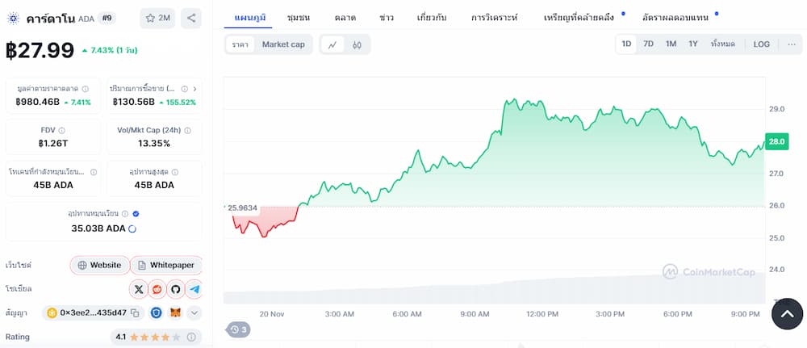Click the 35.03B ADA circulating supply value
Viewport: 807px width, 348px height.
click(x=98, y=229)
